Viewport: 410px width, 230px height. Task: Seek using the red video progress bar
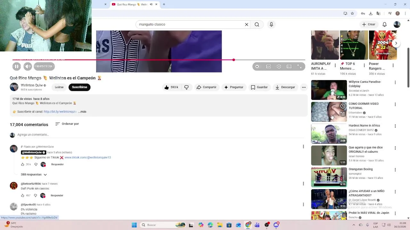click(x=159, y=60)
